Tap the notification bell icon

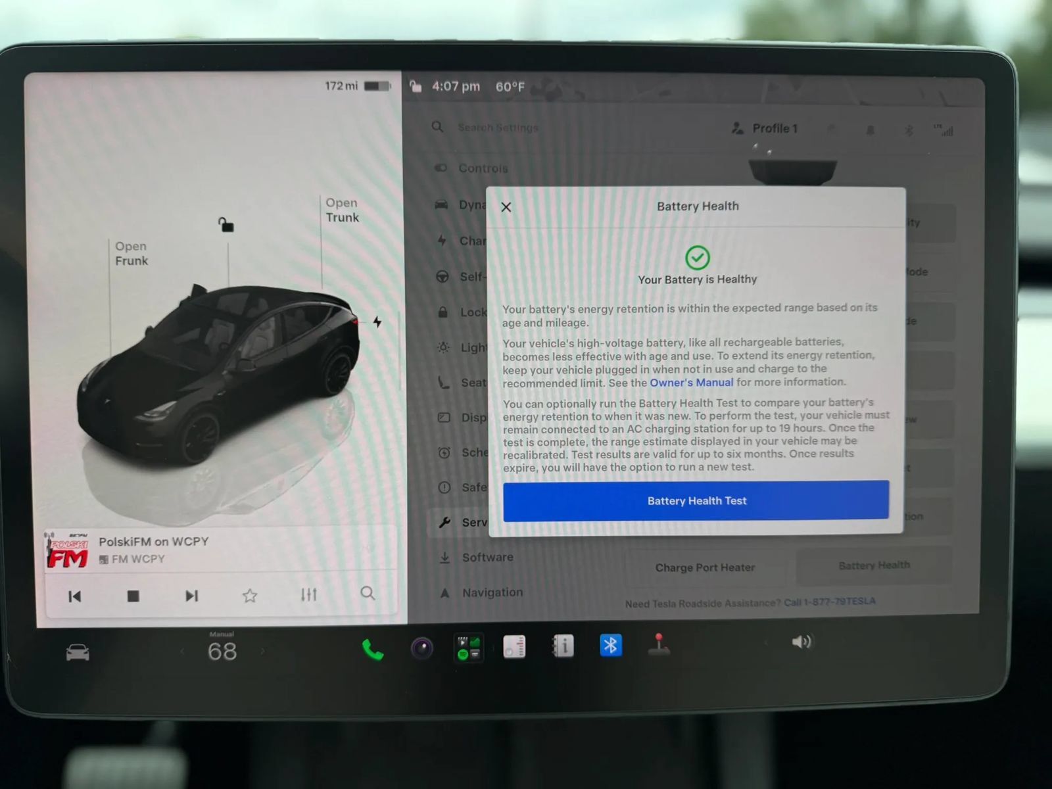[871, 130]
